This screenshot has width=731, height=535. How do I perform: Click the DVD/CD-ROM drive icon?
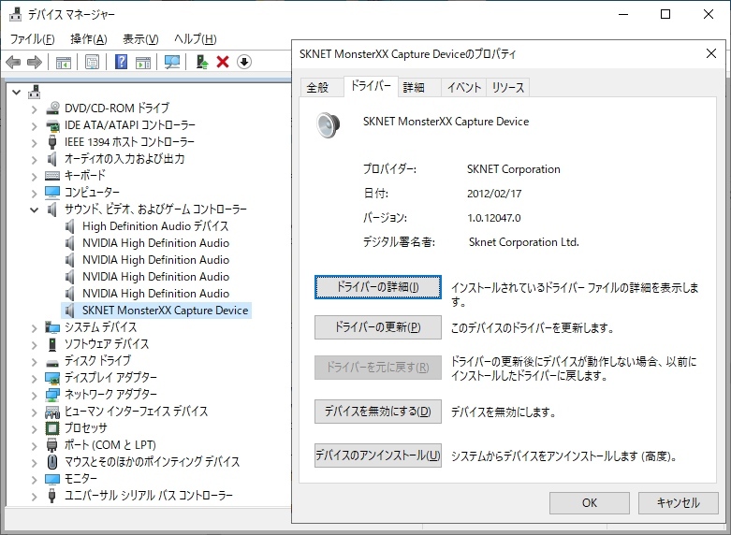point(52,108)
